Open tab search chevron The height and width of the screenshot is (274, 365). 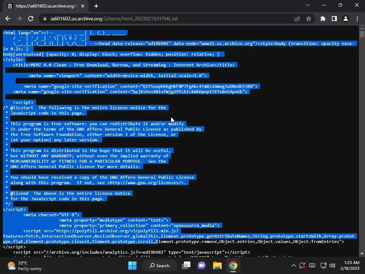pyautogui.click(x=308, y=5)
